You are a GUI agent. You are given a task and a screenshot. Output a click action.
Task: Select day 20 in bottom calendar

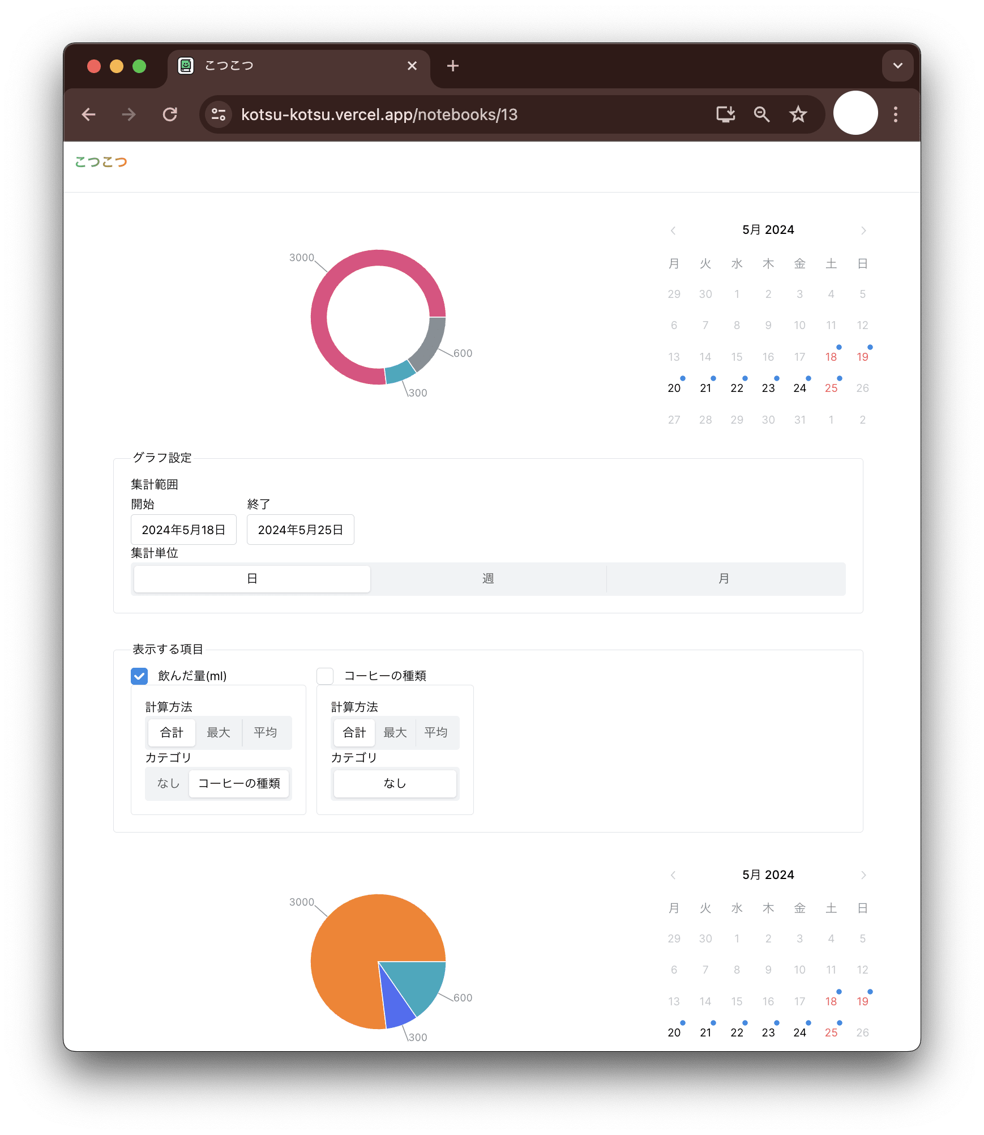674,1032
